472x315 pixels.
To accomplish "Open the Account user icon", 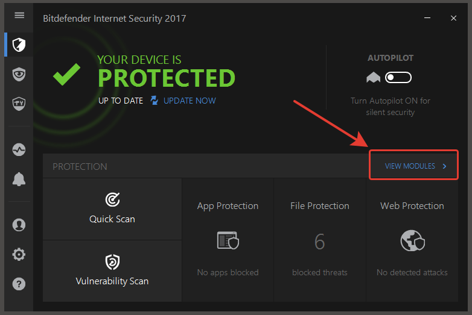I will click(x=19, y=225).
